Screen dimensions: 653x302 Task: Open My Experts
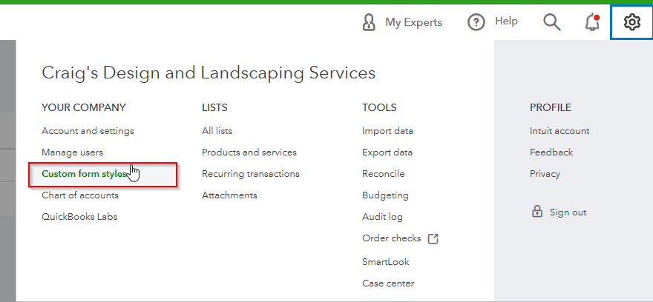[x=413, y=22]
